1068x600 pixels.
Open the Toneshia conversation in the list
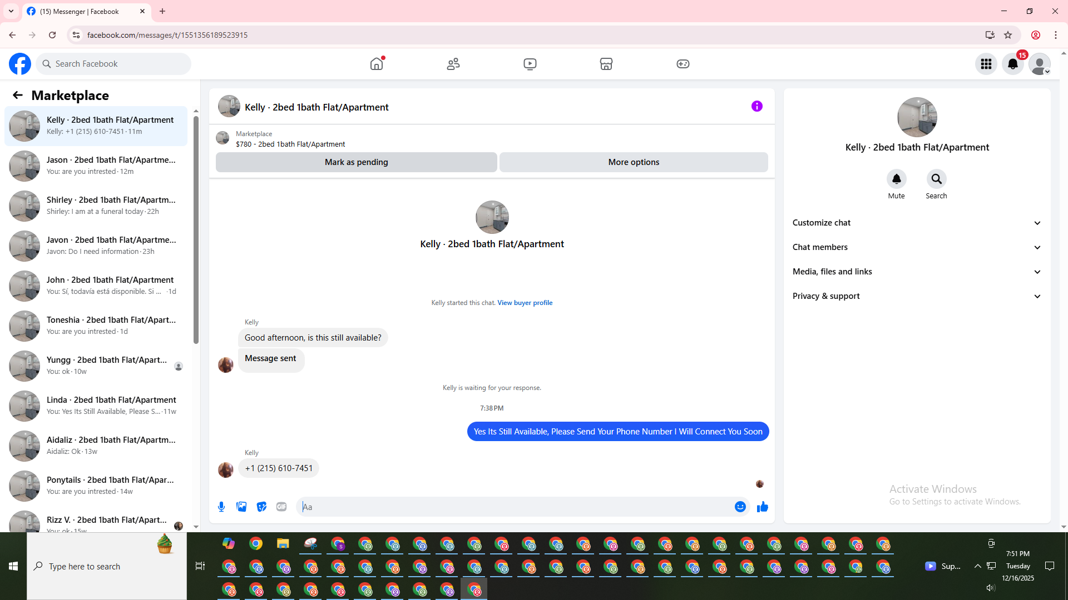coord(96,326)
